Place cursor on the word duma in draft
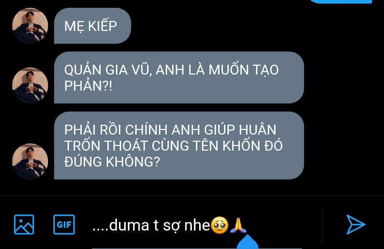The height and width of the screenshot is (249, 384). (129, 225)
